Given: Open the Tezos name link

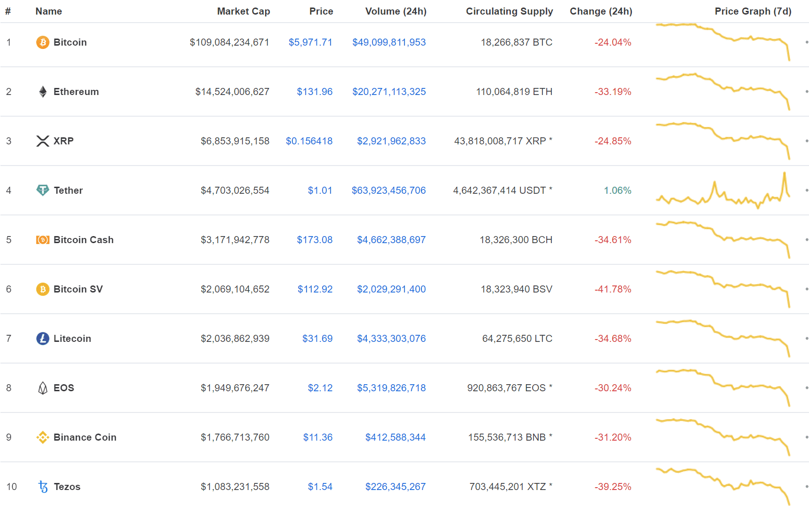Looking at the screenshot, I should [x=67, y=487].
